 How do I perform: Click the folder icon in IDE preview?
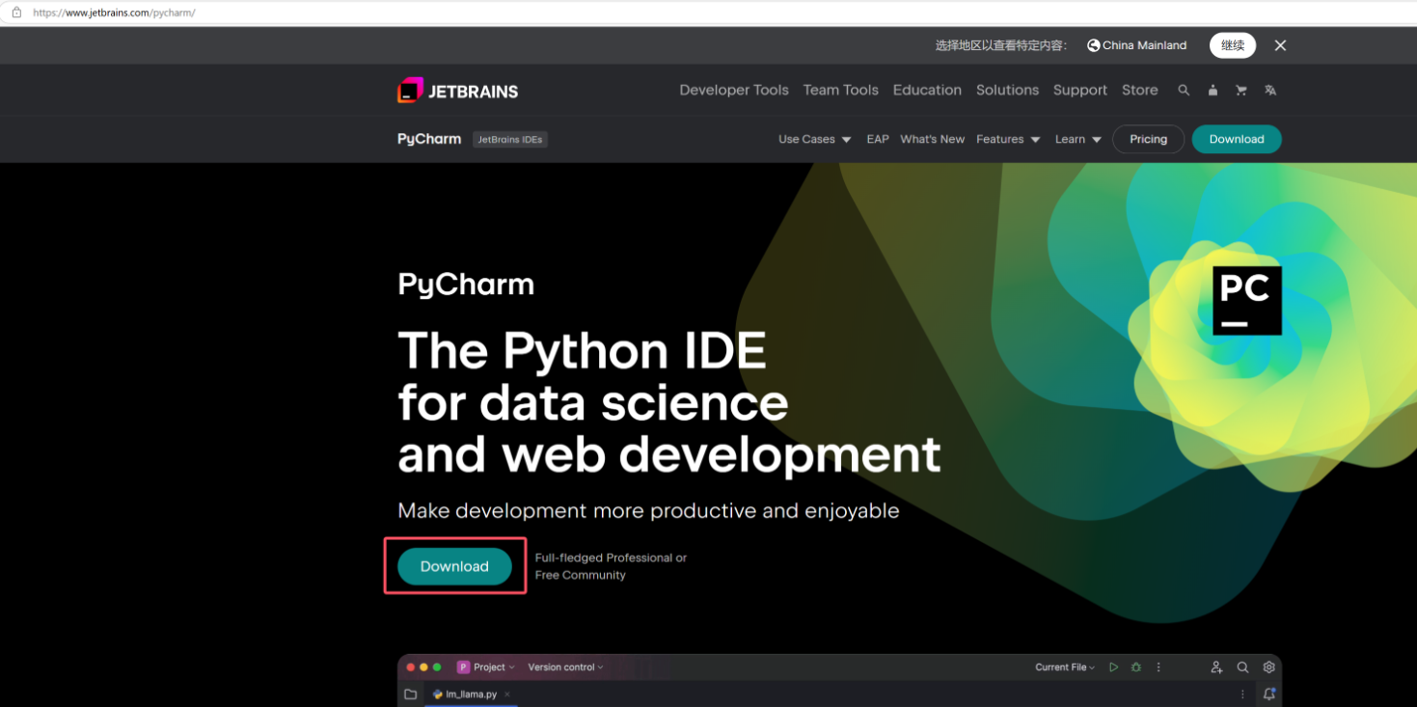coord(410,694)
